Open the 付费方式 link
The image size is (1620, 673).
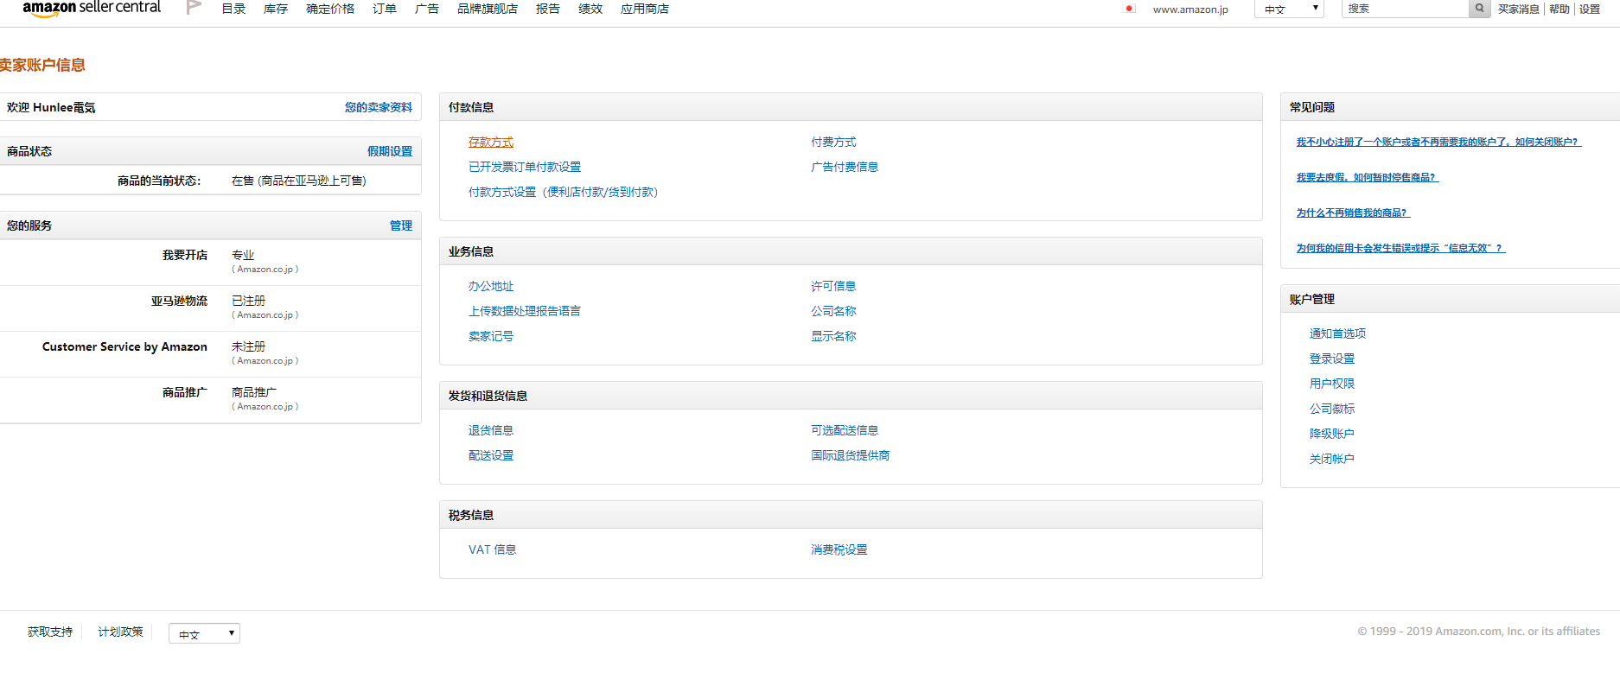(x=833, y=142)
